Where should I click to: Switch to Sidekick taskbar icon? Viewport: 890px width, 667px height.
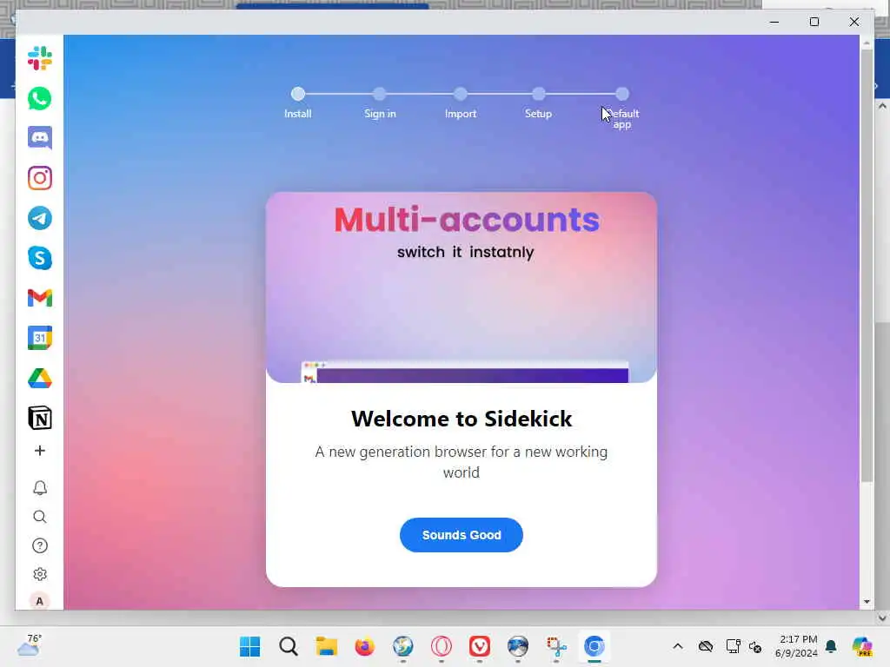(594, 646)
